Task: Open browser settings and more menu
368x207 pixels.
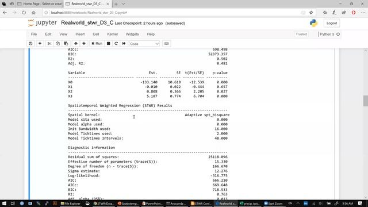Action: [x=363, y=13]
